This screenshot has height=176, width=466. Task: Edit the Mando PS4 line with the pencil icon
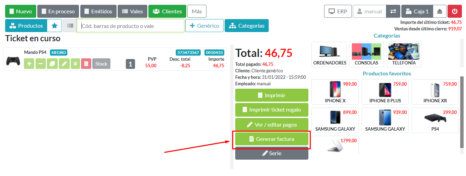tap(64, 64)
